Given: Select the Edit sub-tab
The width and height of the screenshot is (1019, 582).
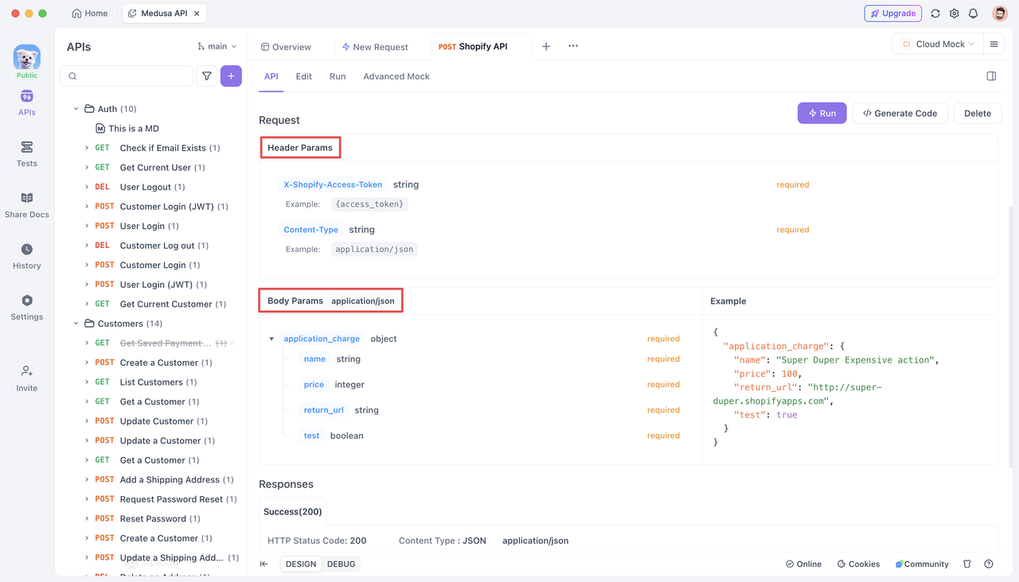Looking at the screenshot, I should [303, 76].
